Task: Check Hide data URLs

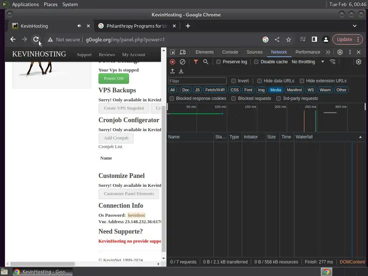Action: (x=259, y=81)
